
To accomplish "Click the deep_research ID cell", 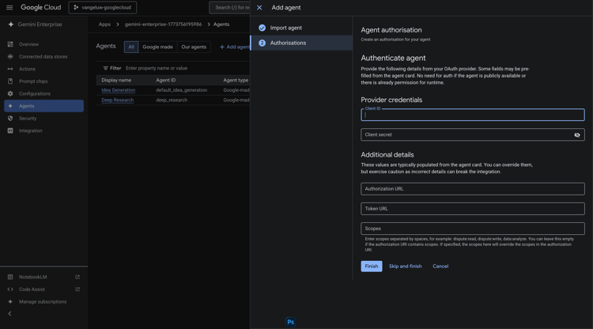I will (172, 100).
